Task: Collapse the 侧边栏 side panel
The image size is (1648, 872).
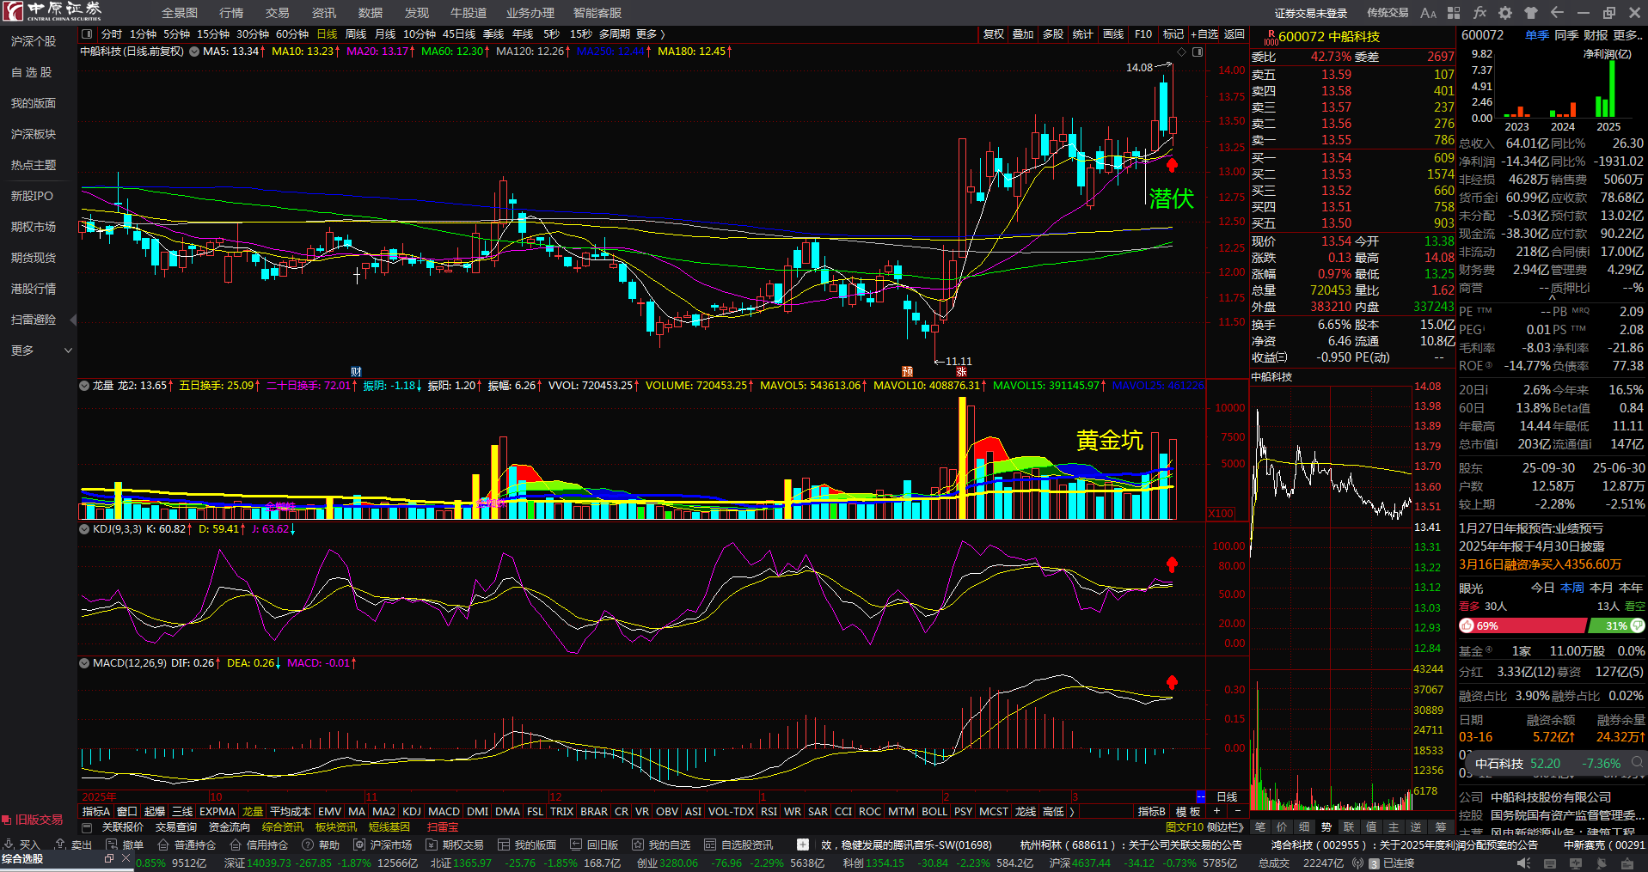Action: click(1226, 827)
